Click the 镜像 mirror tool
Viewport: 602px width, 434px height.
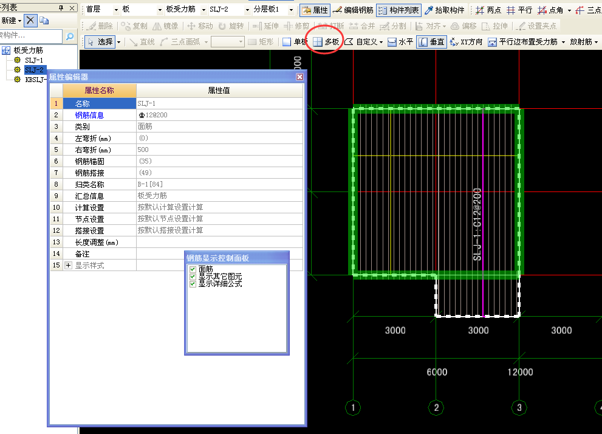coord(166,26)
